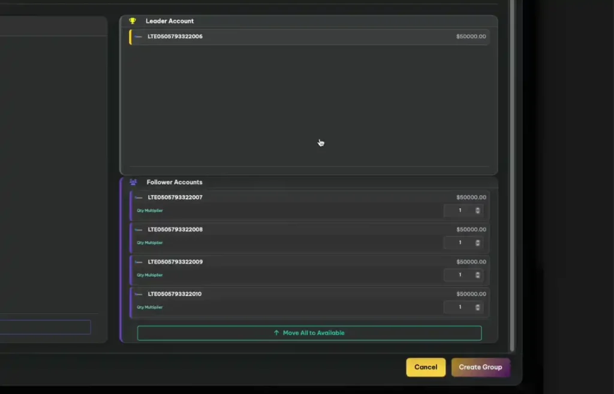
Task: Click the badge icon beside follower LTE0505793322007
Action: [137, 196]
